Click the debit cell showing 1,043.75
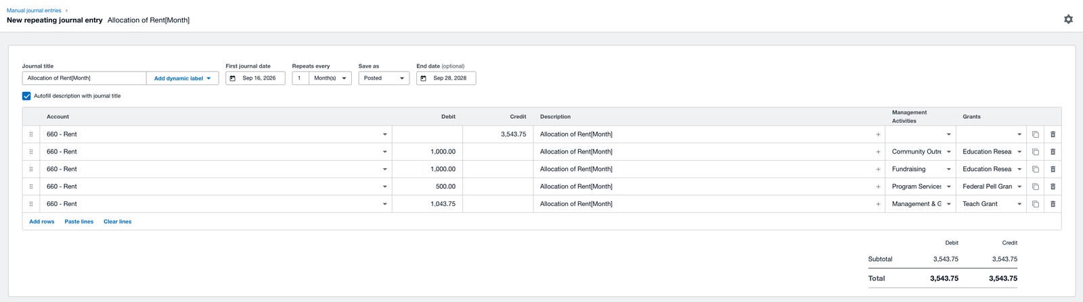This screenshot has width=1083, height=302. (427, 204)
